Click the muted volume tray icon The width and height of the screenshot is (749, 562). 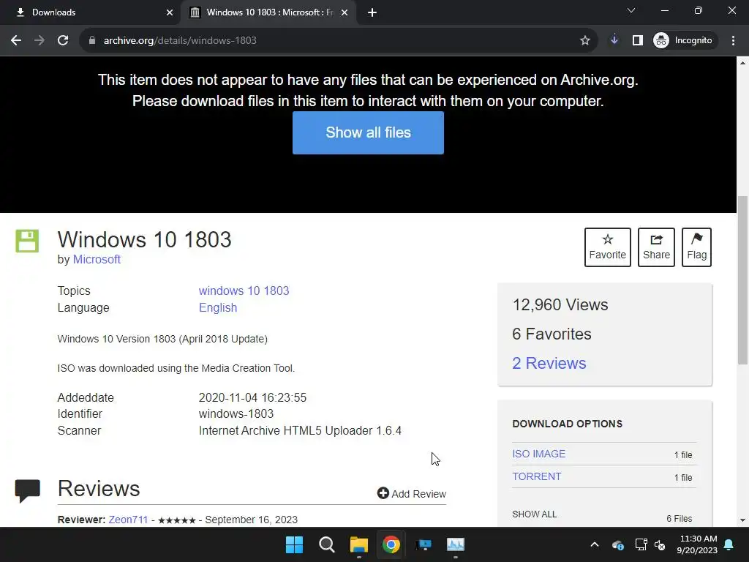pos(660,544)
